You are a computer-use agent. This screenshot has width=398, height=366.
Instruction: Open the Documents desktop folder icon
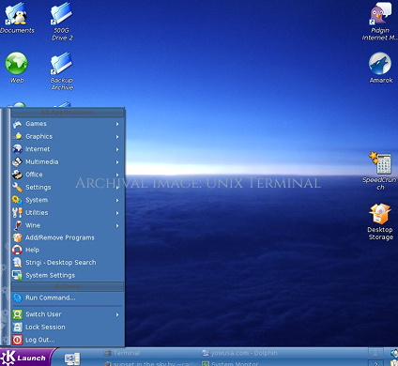(x=16, y=14)
